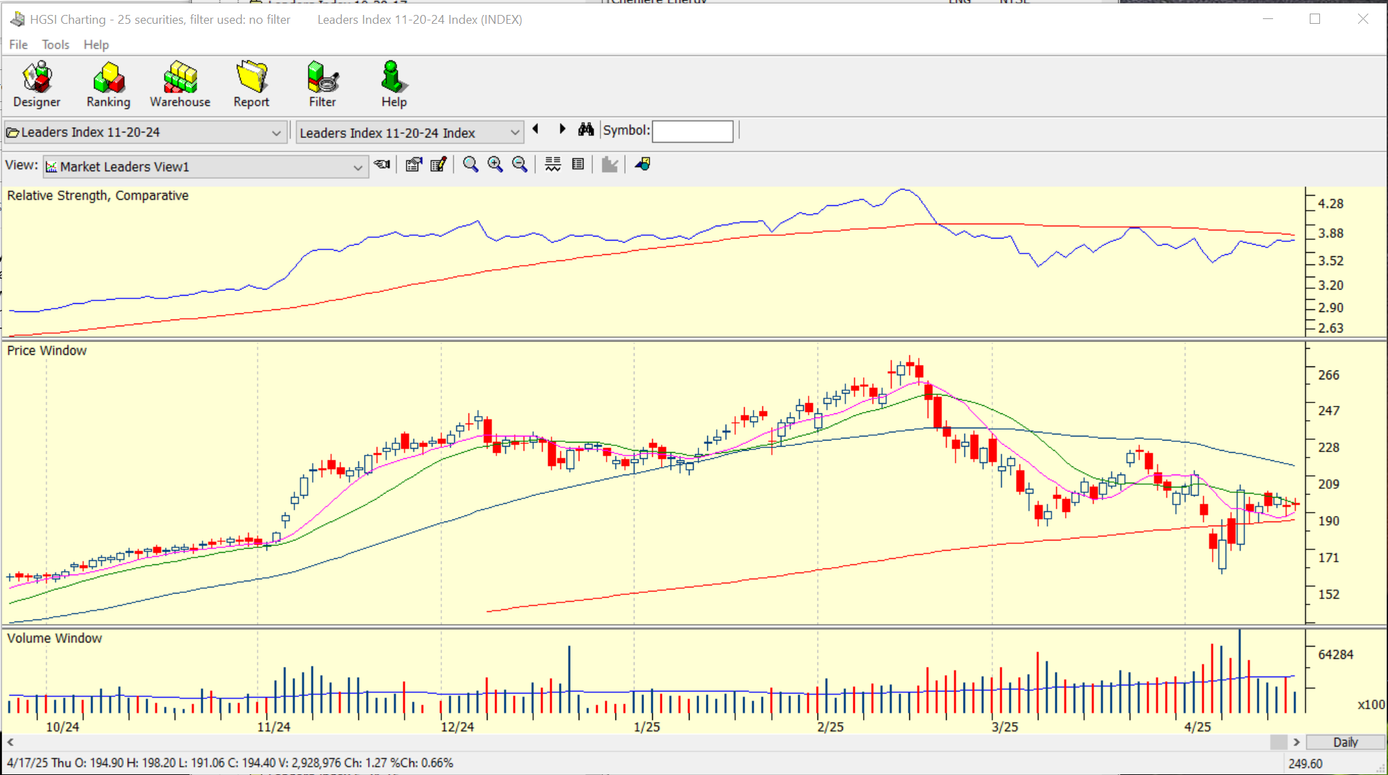Open the Warehouse module
The width and height of the screenshot is (1388, 775).
point(180,84)
